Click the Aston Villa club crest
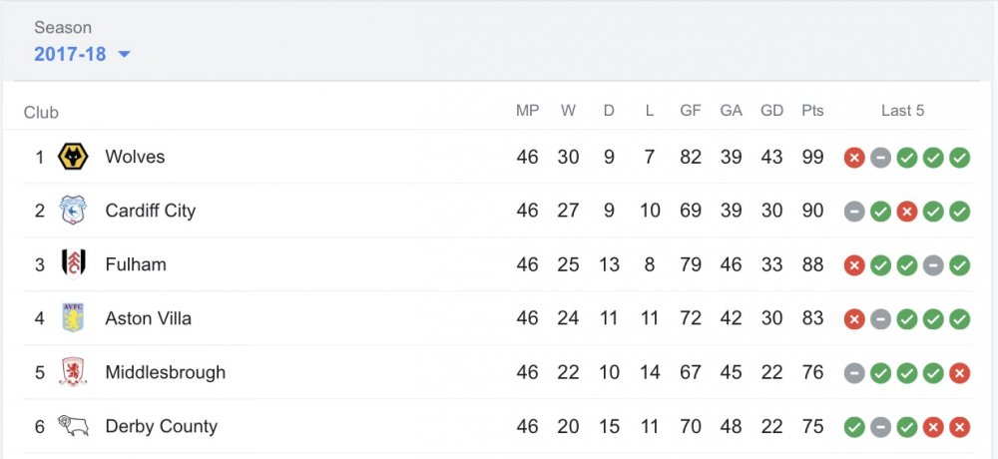Screen dimensions: 998x459 click(73, 318)
